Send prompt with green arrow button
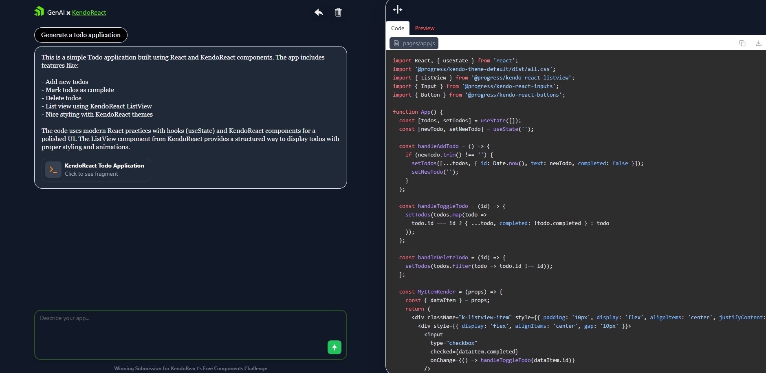The height and width of the screenshot is (373, 766). click(x=335, y=347)
